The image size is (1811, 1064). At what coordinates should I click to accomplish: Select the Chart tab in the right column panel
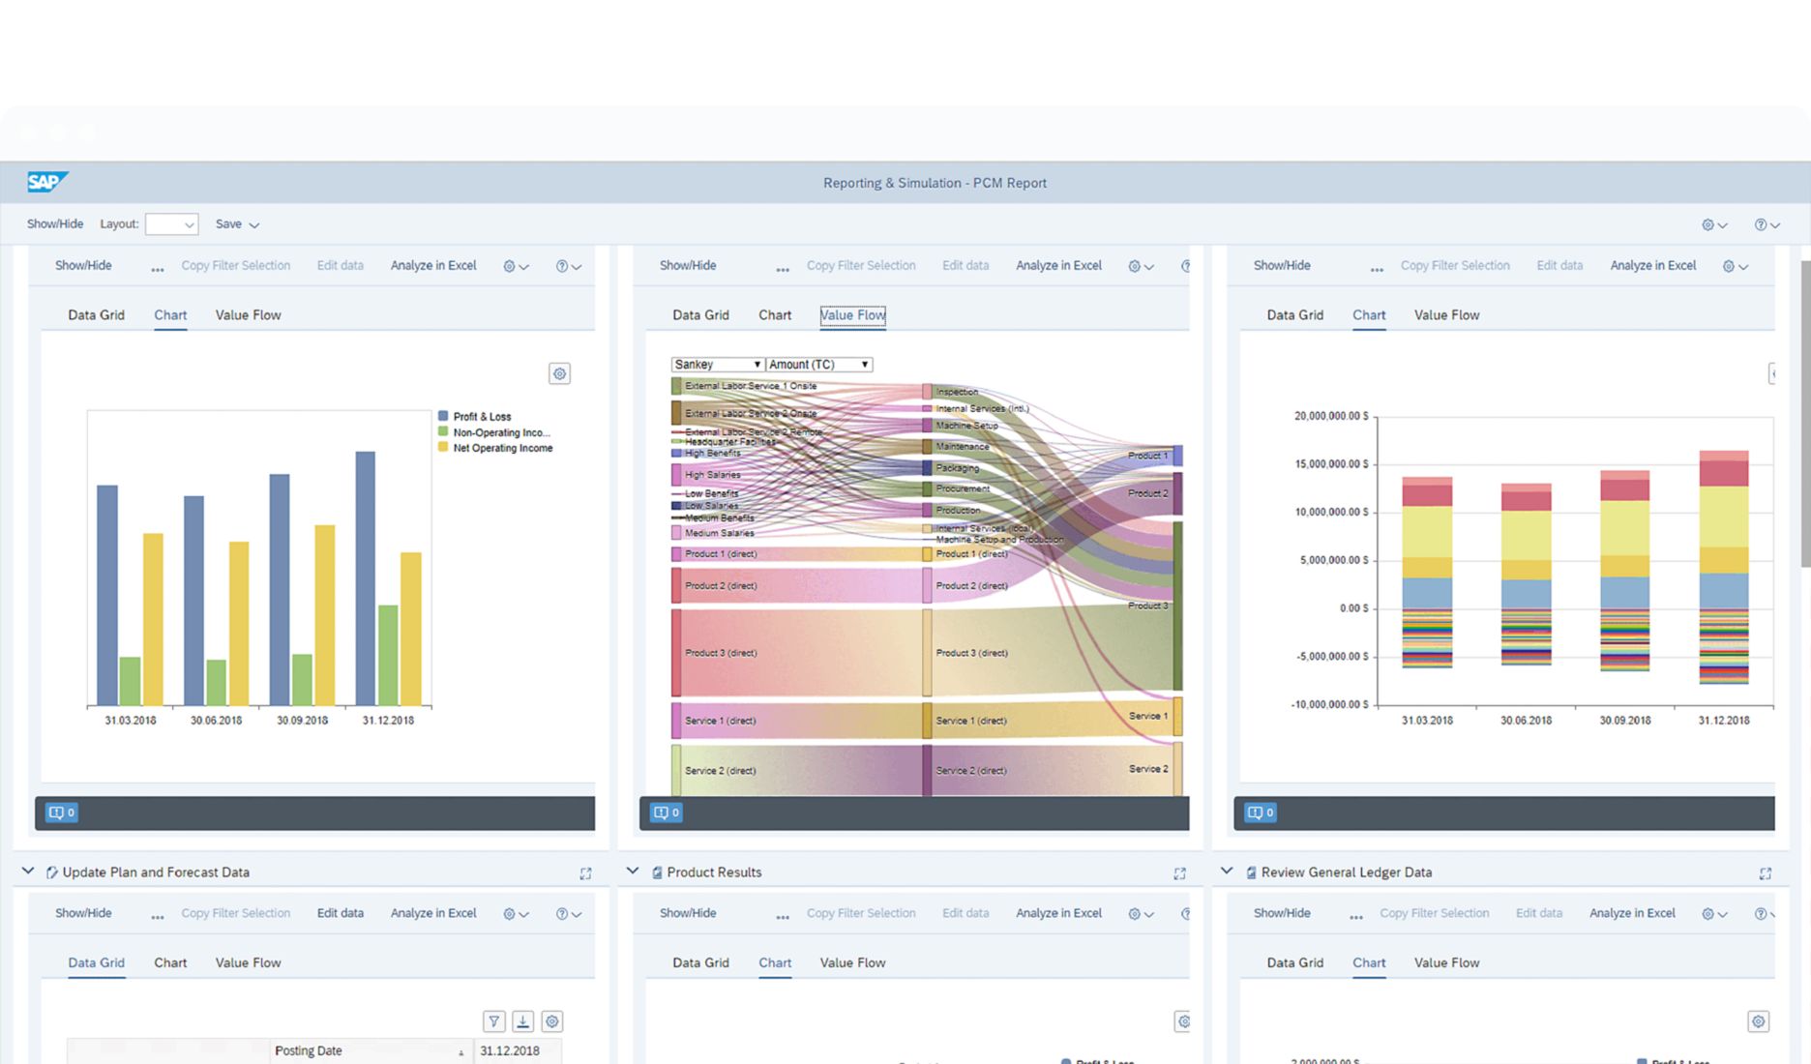coord(1369,314)
